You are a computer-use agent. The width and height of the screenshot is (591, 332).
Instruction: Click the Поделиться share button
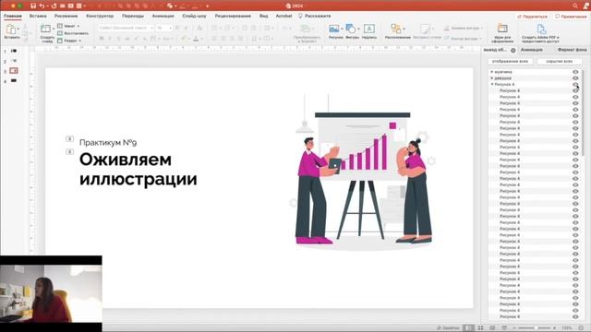click(532, 17)
